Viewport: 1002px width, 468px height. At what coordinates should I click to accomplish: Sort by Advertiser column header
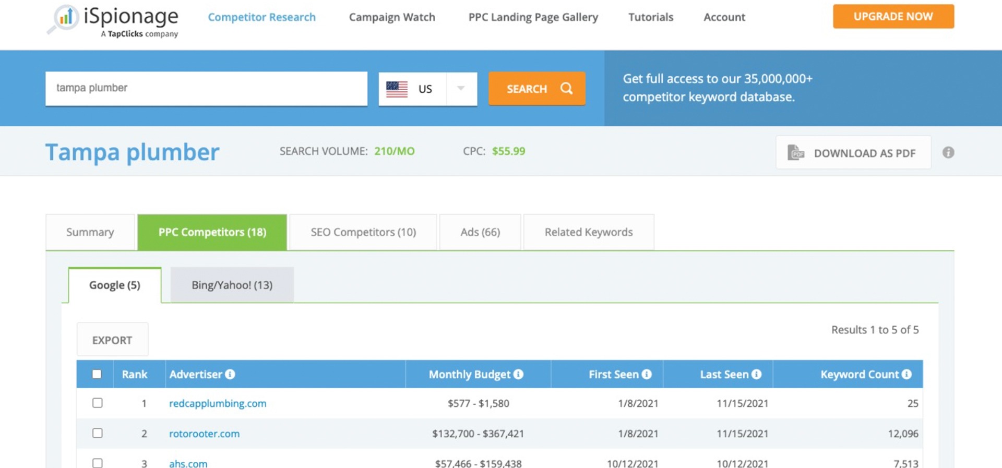pyautogui.click(x=196, y=374)
